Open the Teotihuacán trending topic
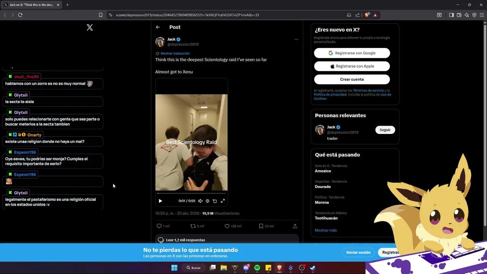 tap(326, 218)
